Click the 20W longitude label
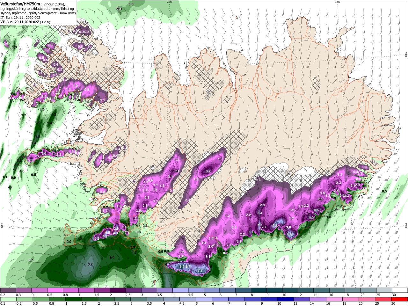 170,2
